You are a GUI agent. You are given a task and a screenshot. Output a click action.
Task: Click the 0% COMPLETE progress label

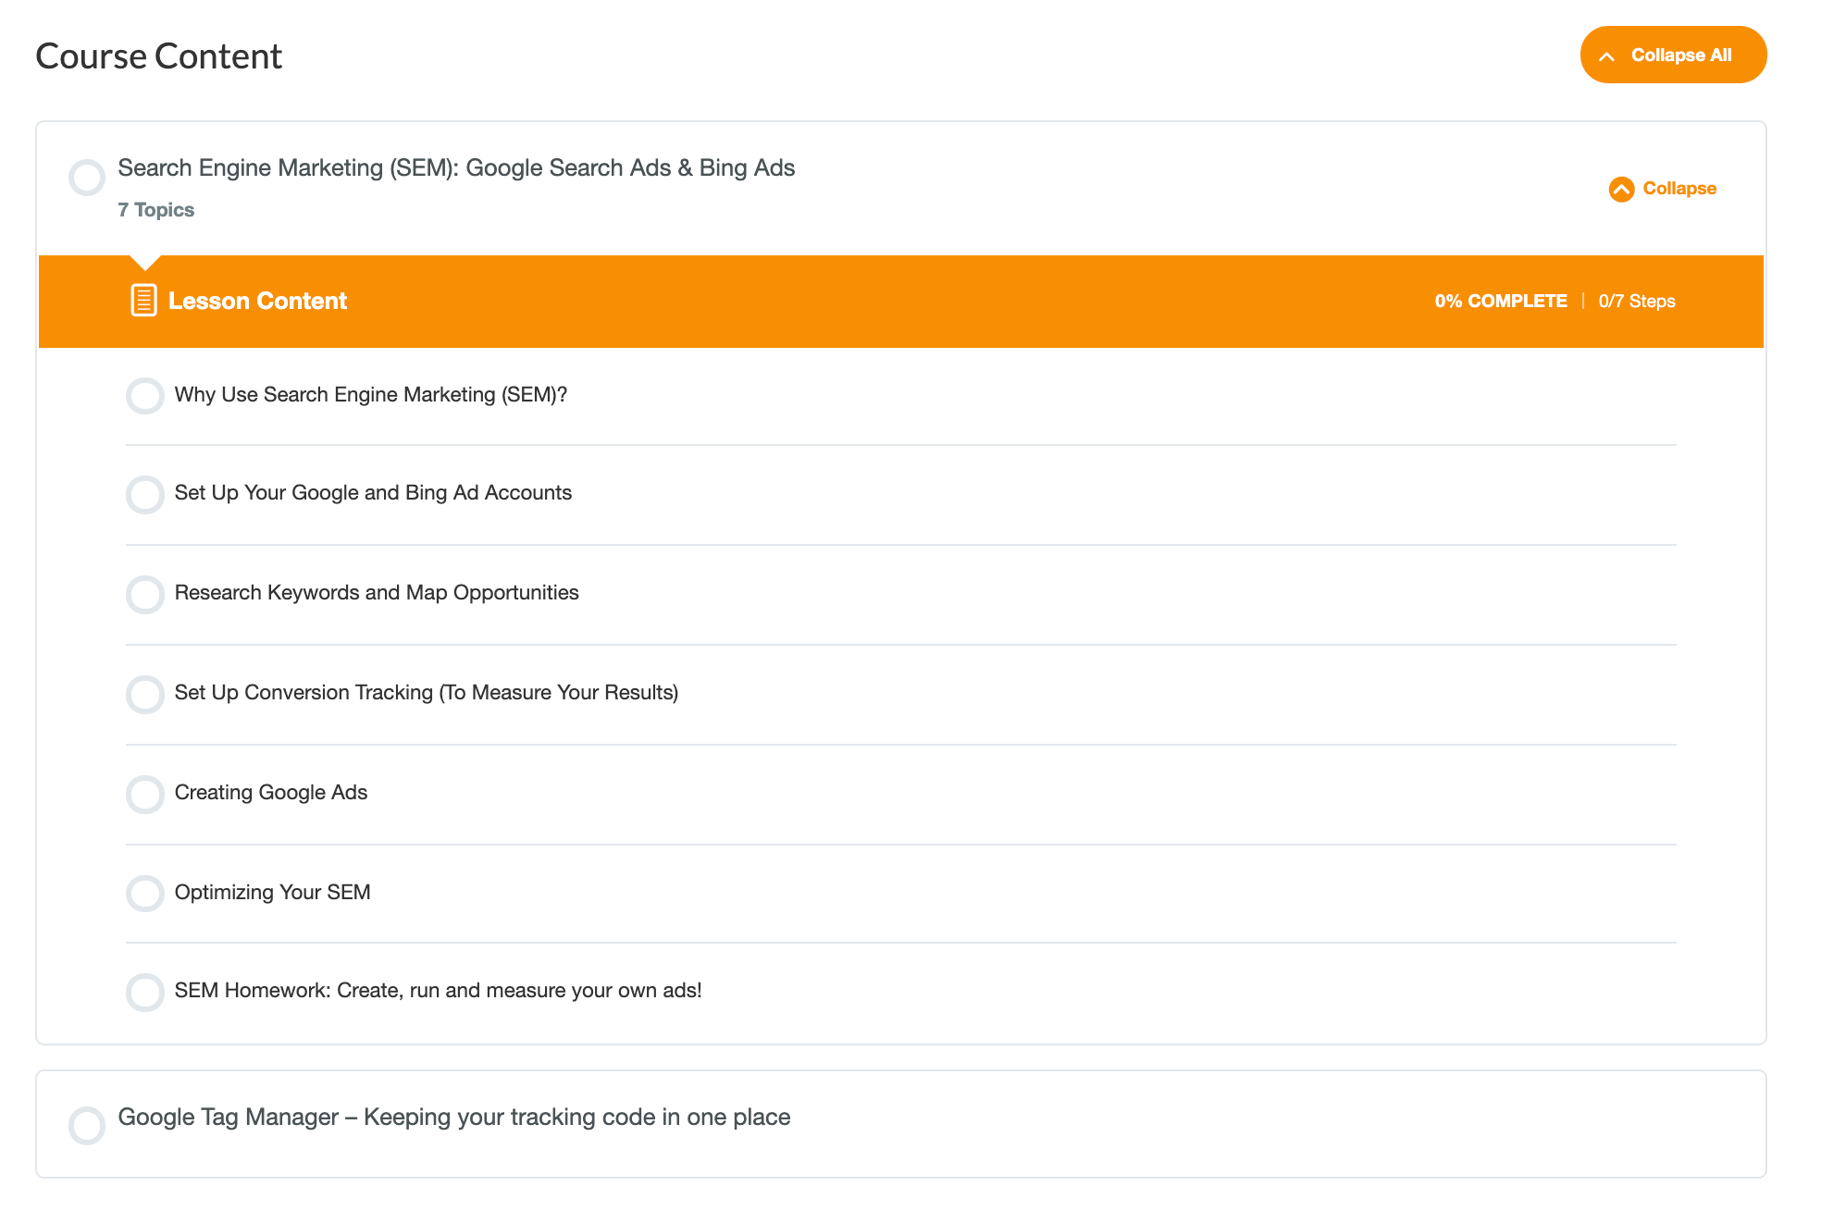pos(1501,302)
